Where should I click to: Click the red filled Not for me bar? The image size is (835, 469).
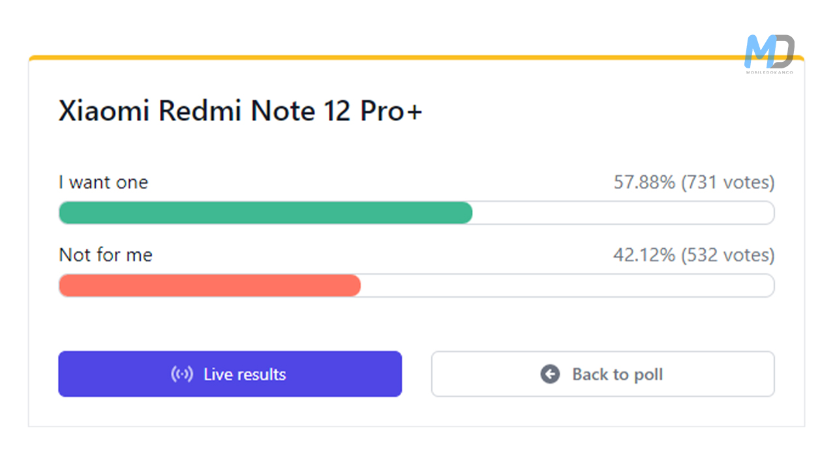click(x=209, y=286)
